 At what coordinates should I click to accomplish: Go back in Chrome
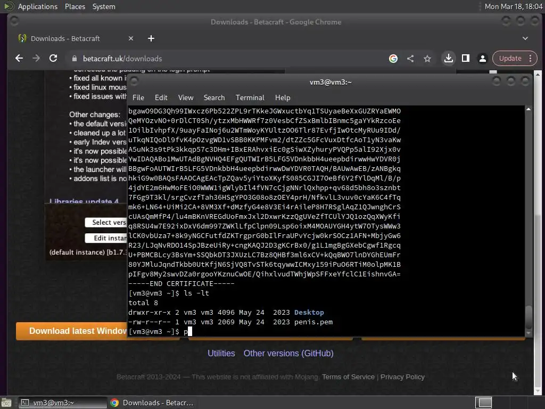pos(19,59)
